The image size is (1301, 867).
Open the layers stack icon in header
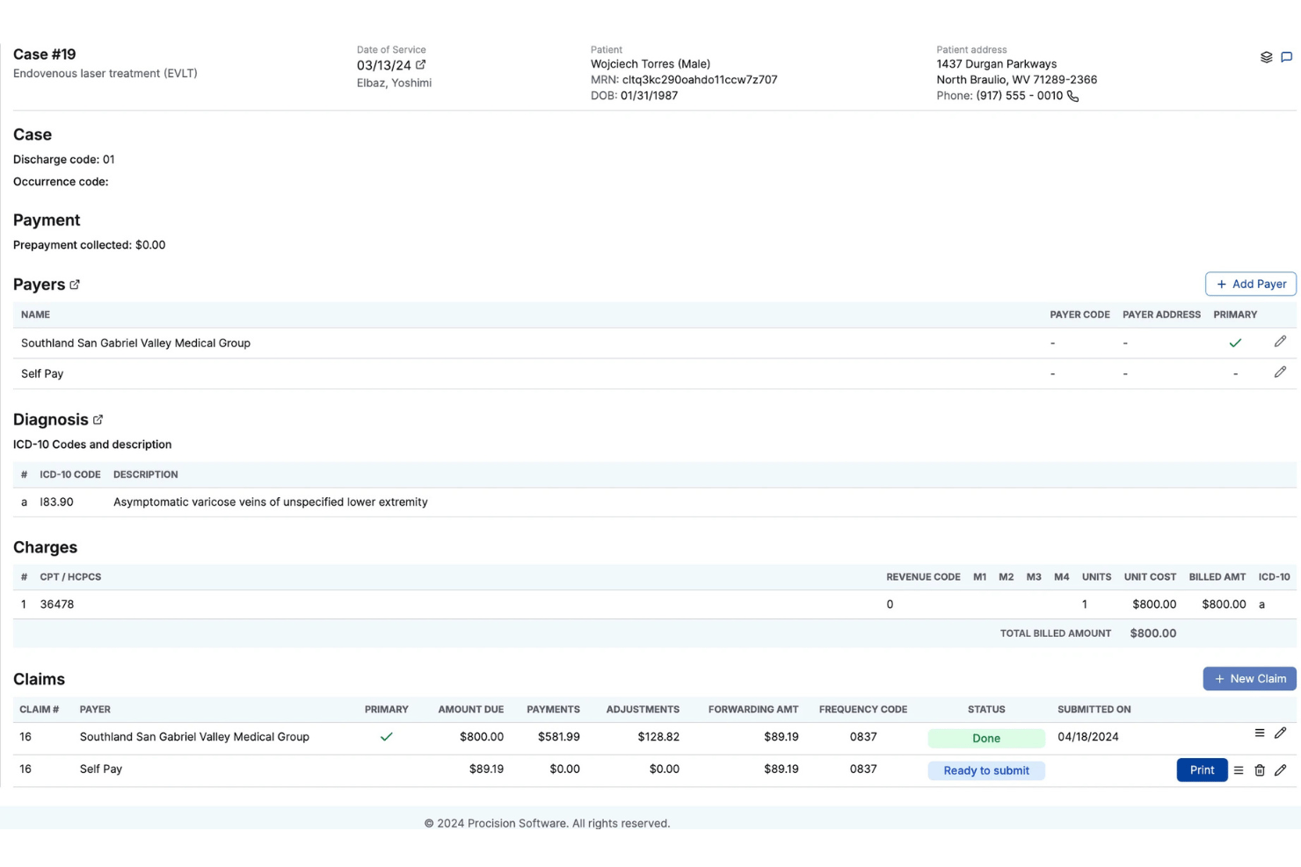pyautogui.click(x=1266, y=57)
